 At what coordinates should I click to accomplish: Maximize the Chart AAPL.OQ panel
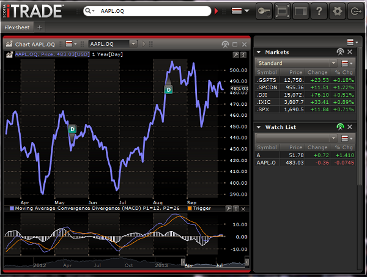[x=235, y=45]
